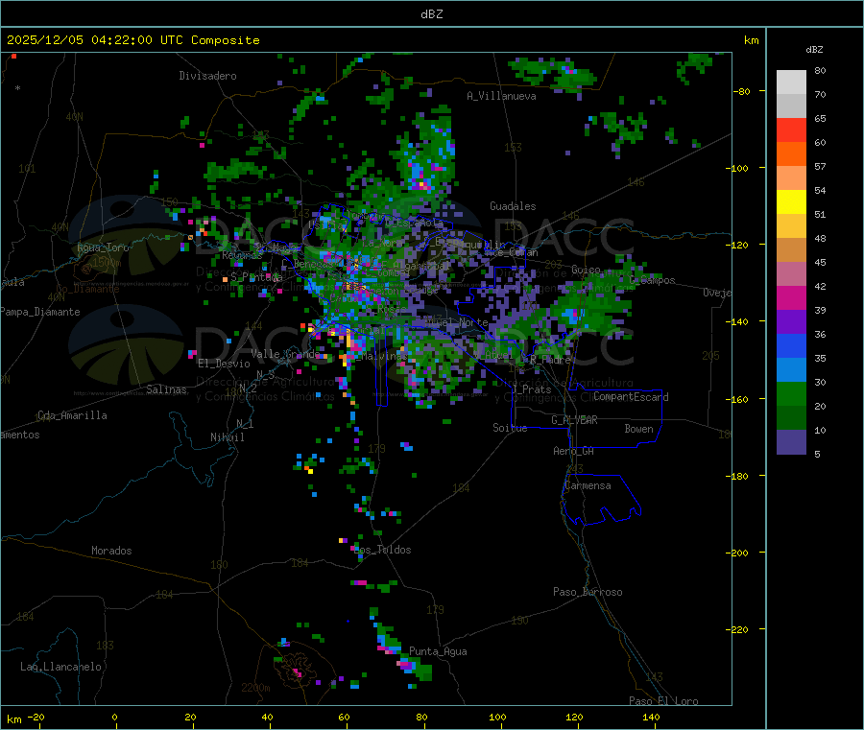Select the CompantEscard label
The width and height of the screenshot is (864, 730).
tap(631, 397)
